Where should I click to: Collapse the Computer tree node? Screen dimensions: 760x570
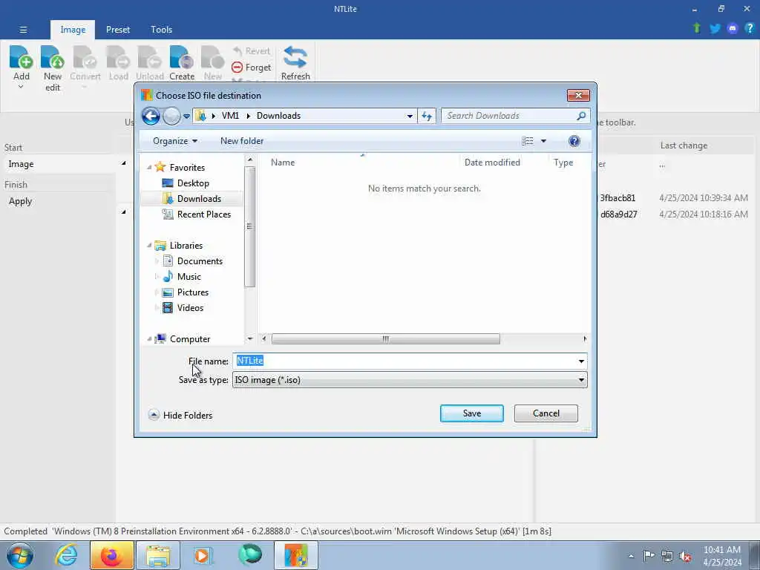[149, 338]
